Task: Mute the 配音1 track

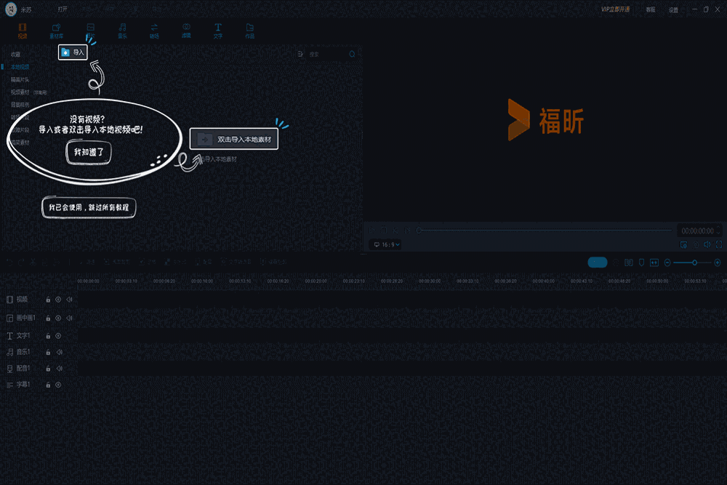Action: [x=60, y=369]
